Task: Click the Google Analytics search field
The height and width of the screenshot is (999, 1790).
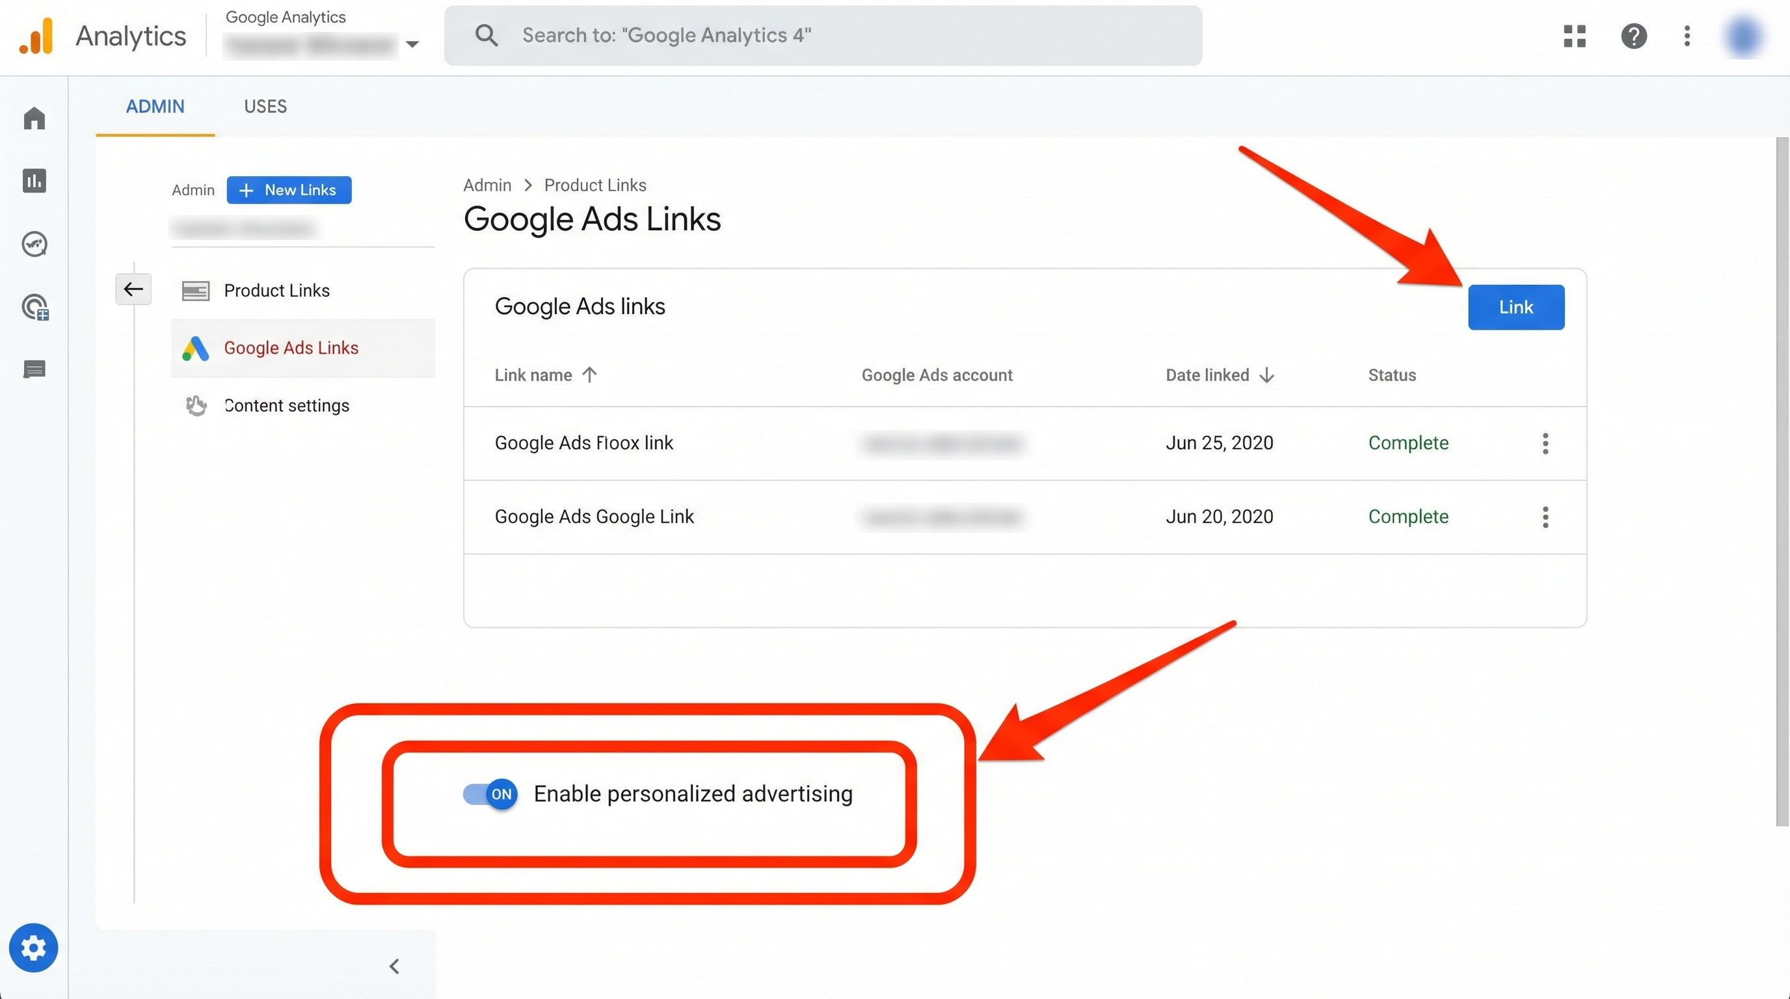Action: click(x=823, y=36)
